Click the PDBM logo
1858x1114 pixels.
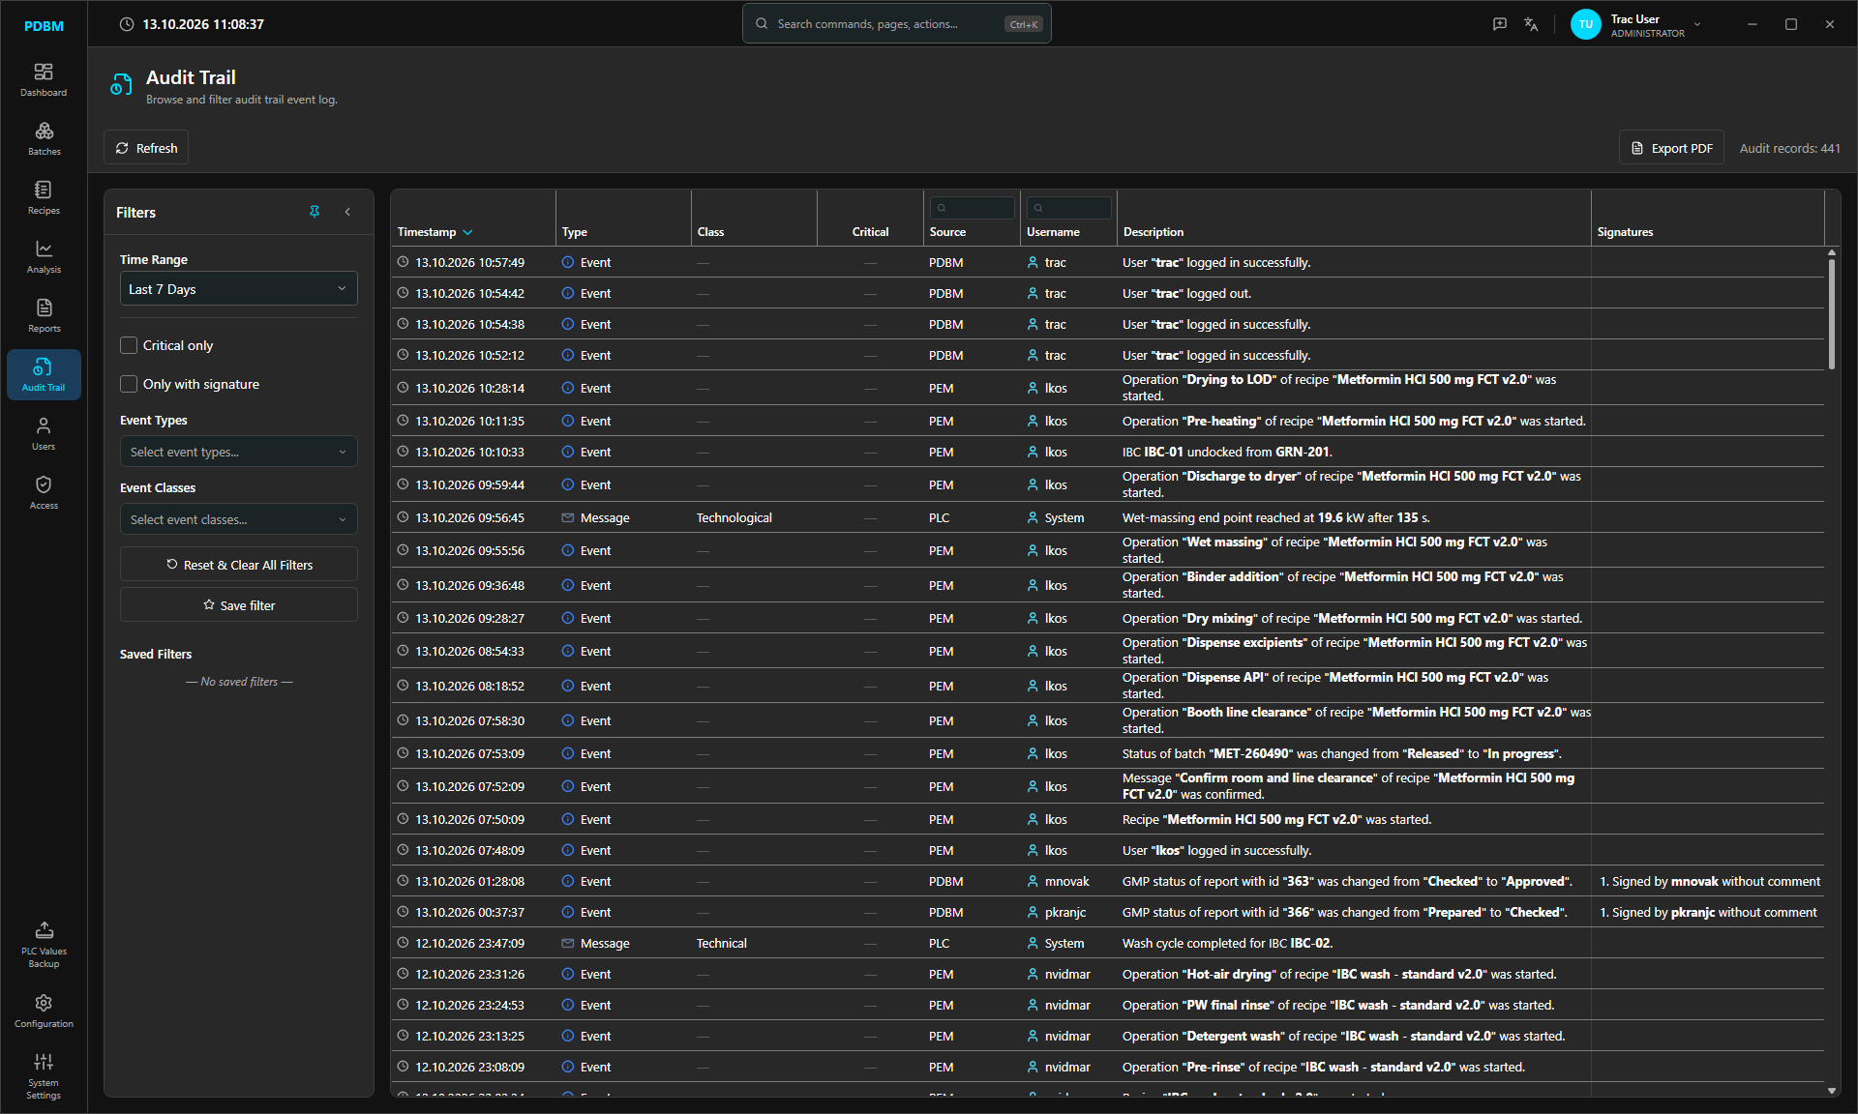click(44, 26)
